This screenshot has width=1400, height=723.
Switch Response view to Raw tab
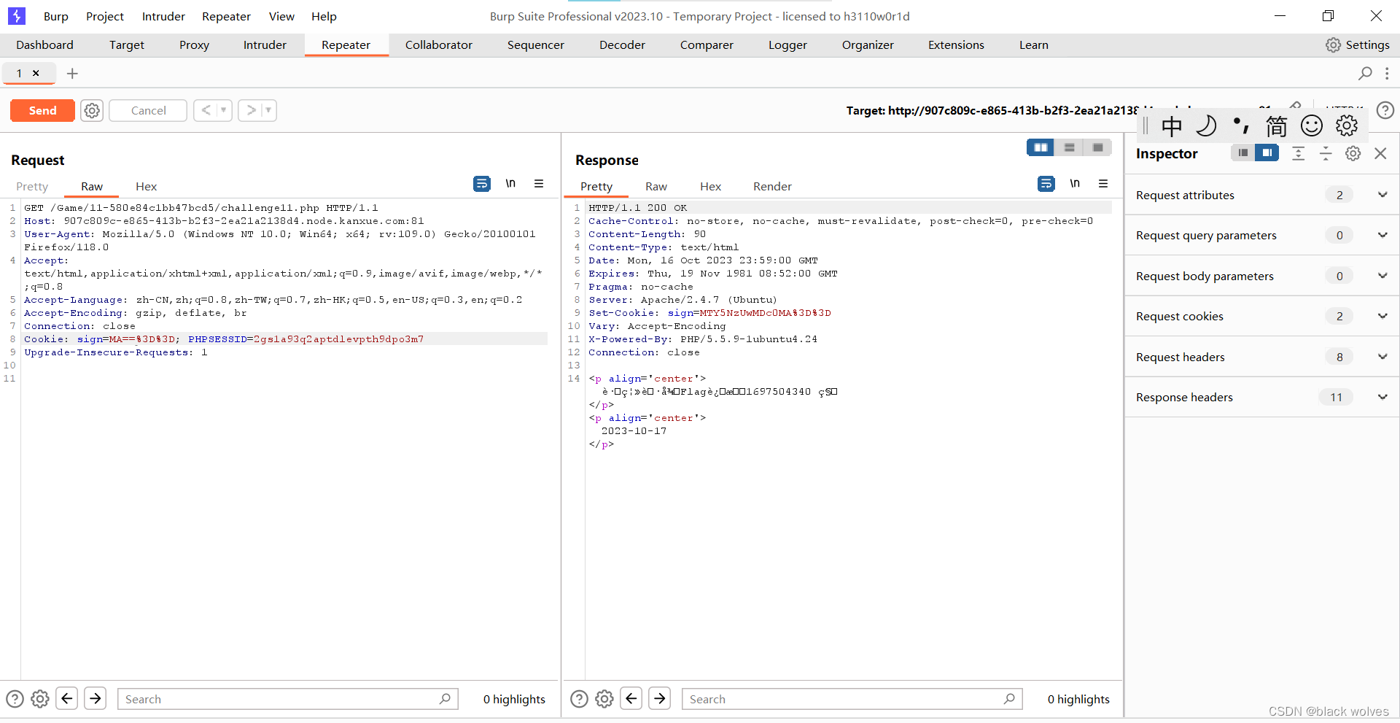click(656, 186)
